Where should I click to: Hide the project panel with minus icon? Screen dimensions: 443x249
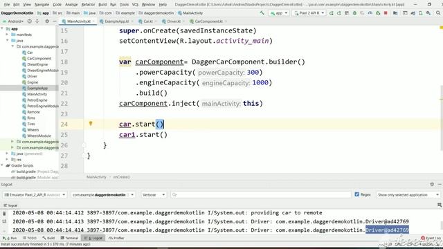coord(55,21)
